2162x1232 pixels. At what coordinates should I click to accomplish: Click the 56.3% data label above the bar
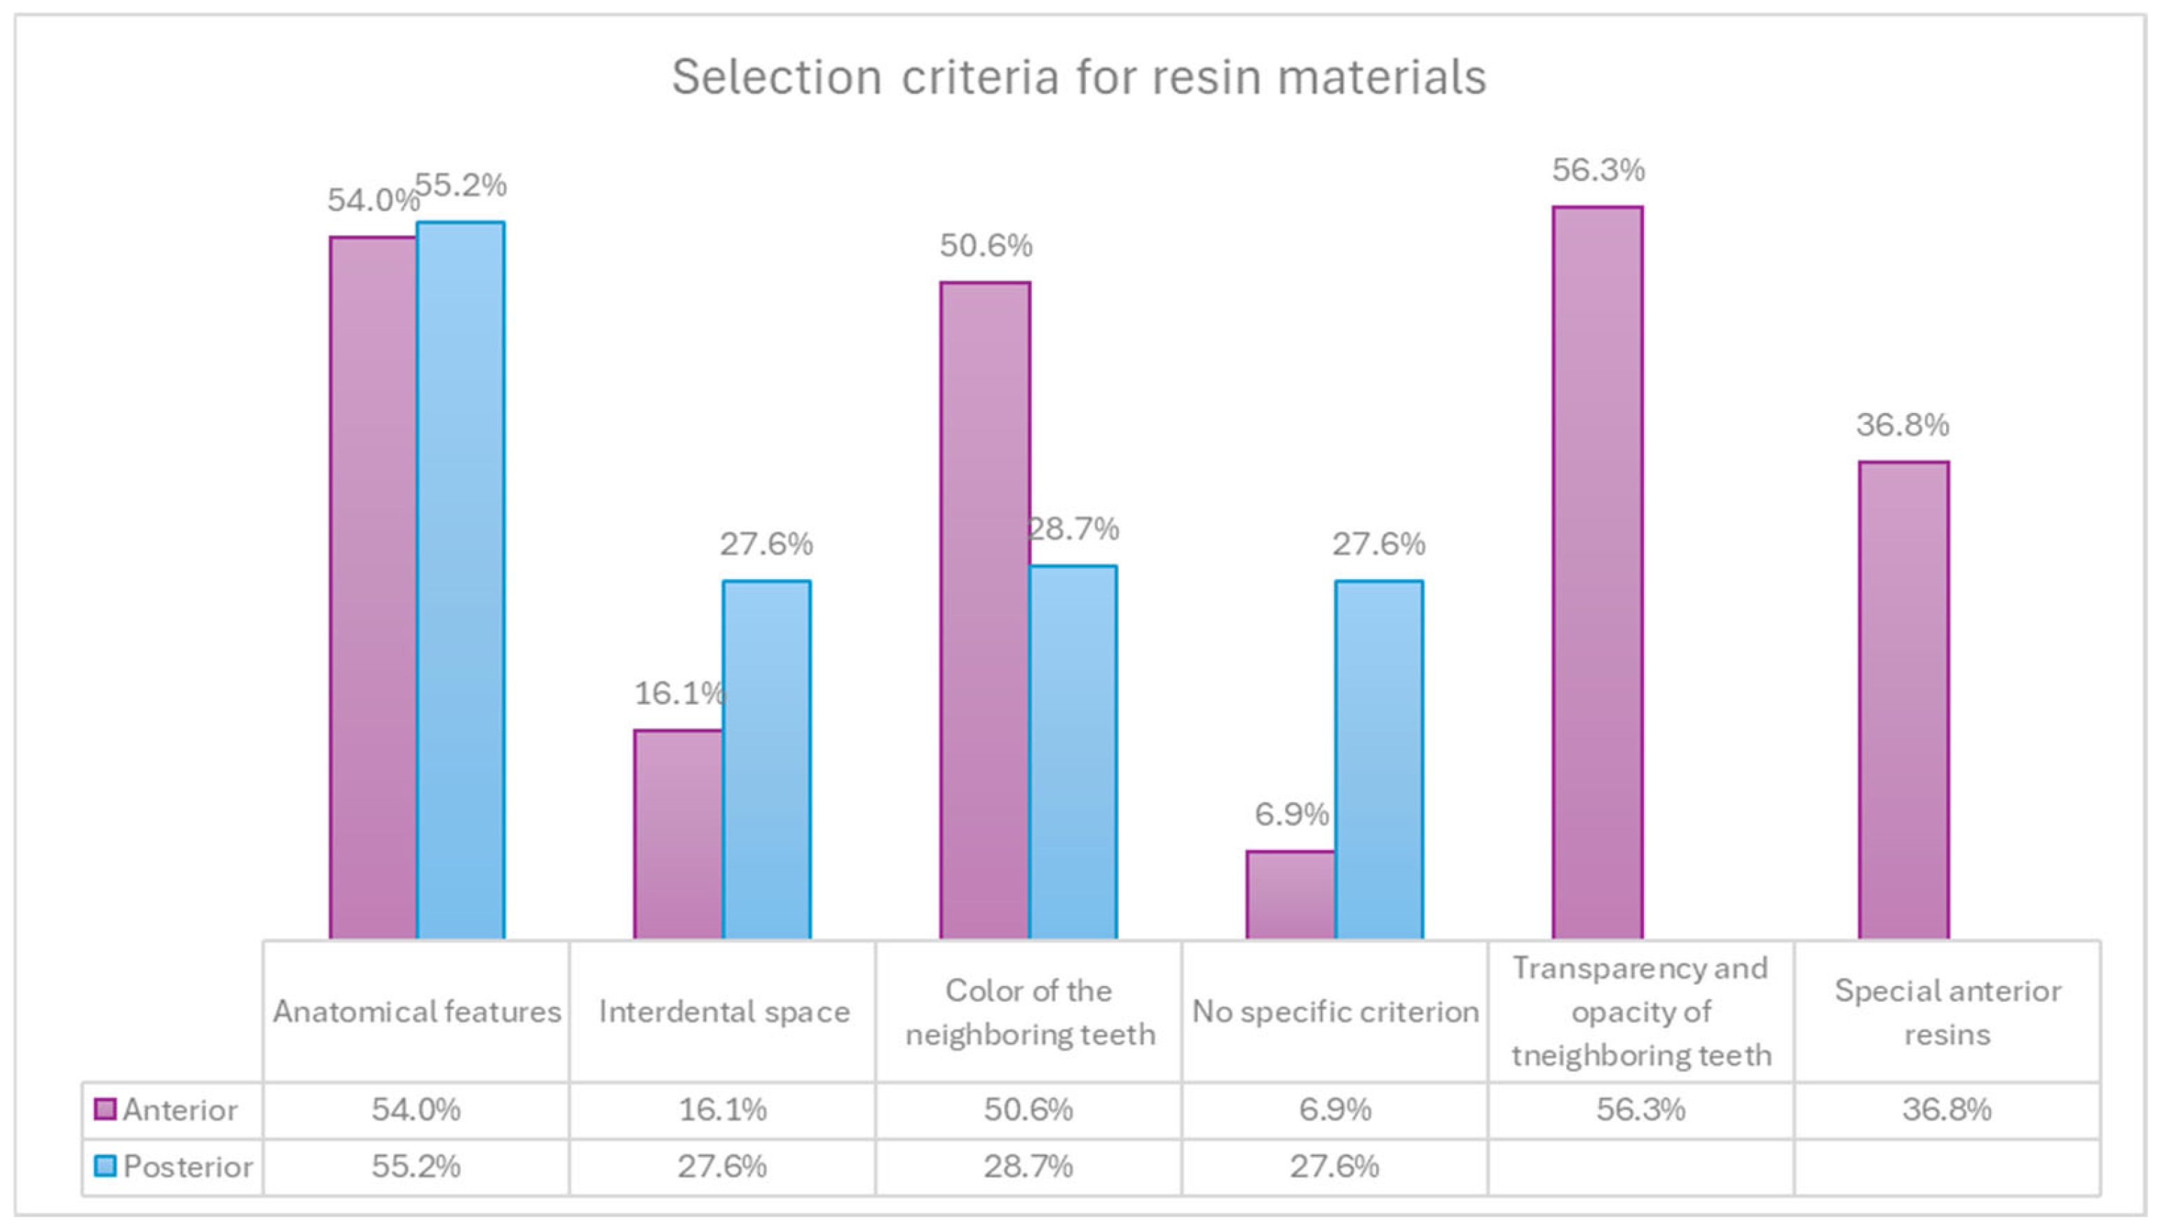point(1598,170)
